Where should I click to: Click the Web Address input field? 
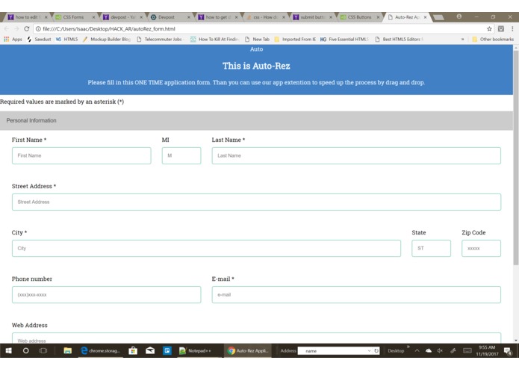tap(257, 338)
